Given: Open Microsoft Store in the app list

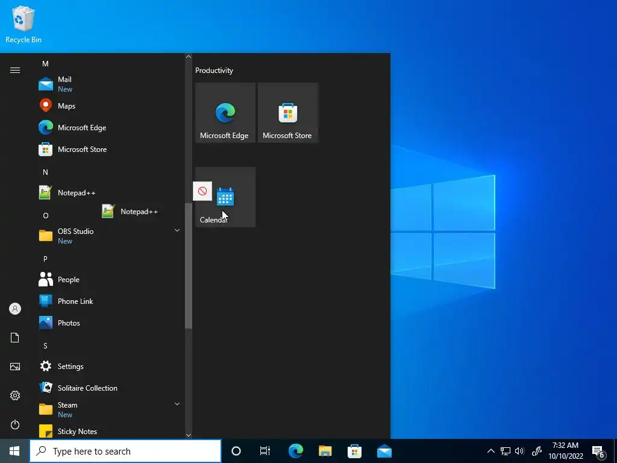Looking at the screenshot, I should (x=110, y=150).
